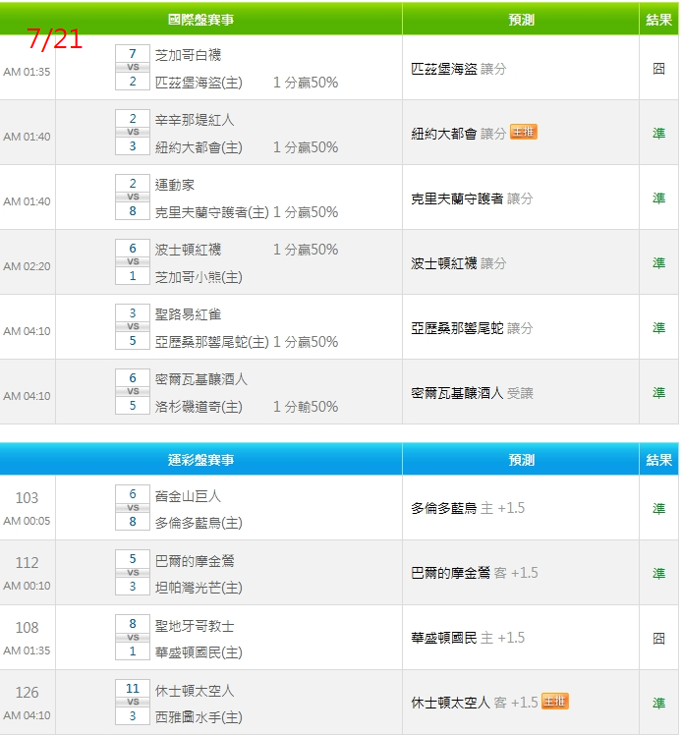Select team name 芝加哥小熊(主)

point(199,277)
